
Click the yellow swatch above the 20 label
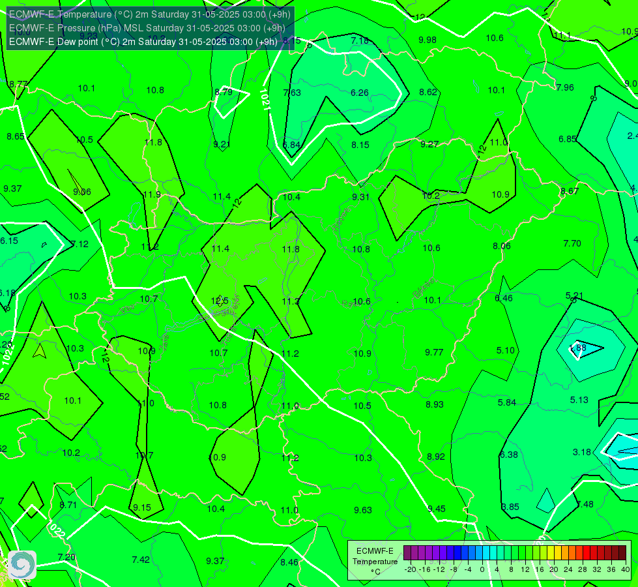click(551, 553)
